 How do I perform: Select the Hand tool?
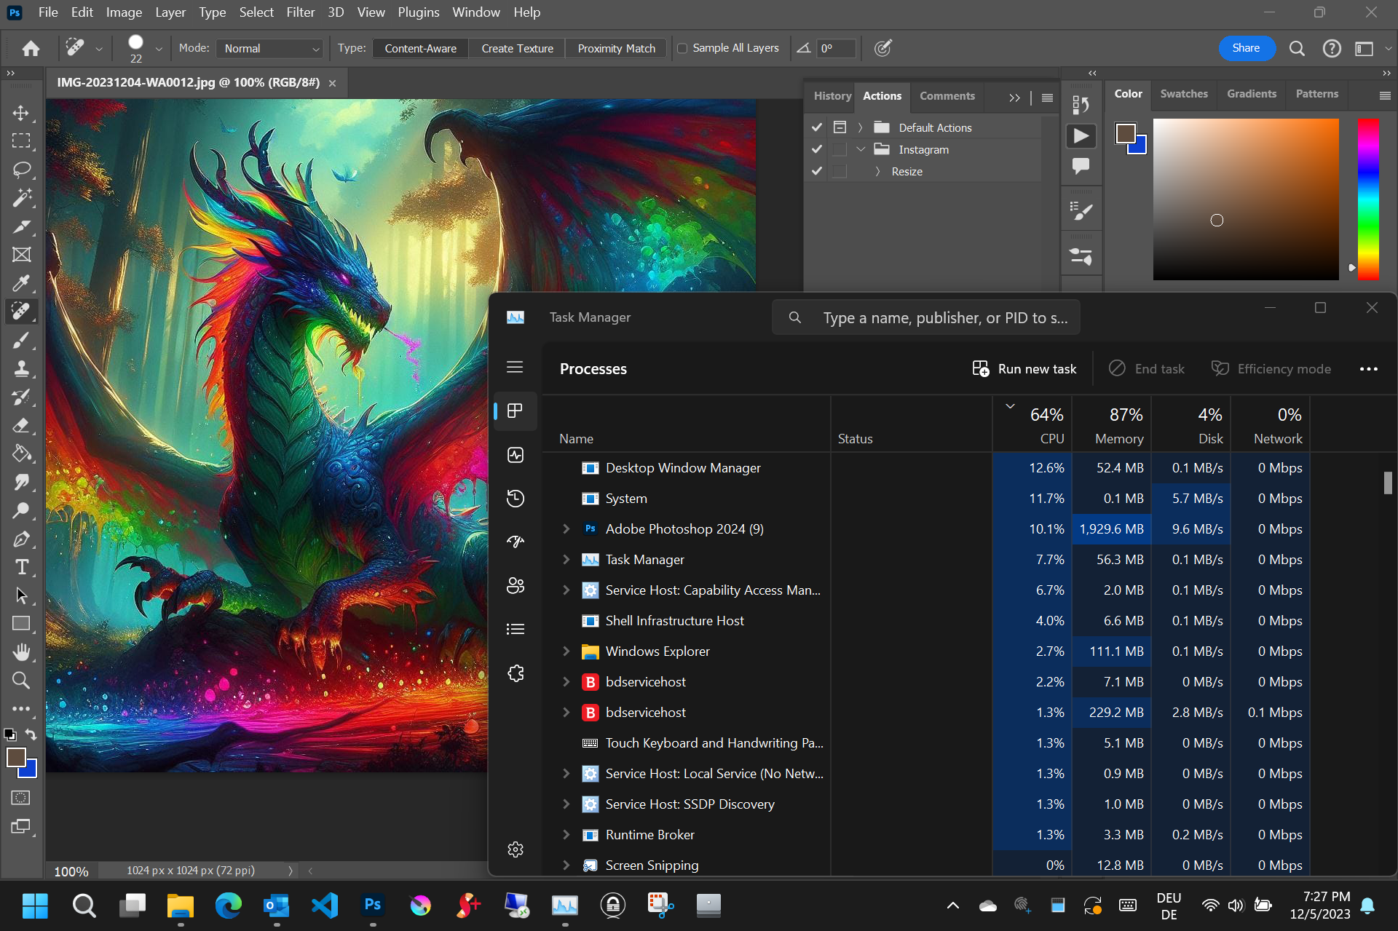21,652
